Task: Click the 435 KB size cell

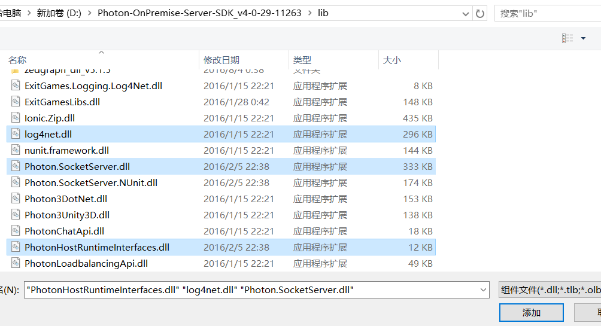Action: pos(417,118)
